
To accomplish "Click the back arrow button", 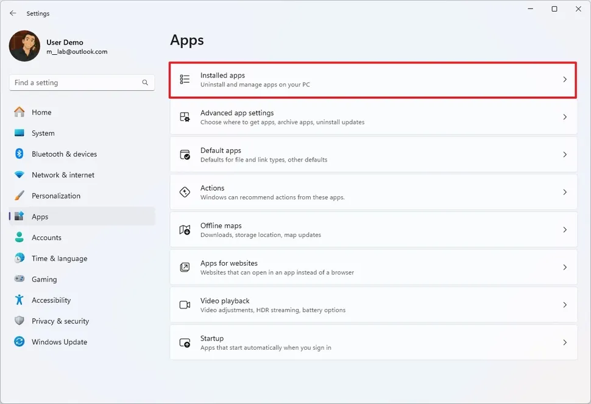I will pyautogui.click(x=12, y=13).
